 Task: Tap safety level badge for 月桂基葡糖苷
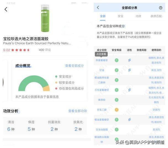tap(117, 90)
